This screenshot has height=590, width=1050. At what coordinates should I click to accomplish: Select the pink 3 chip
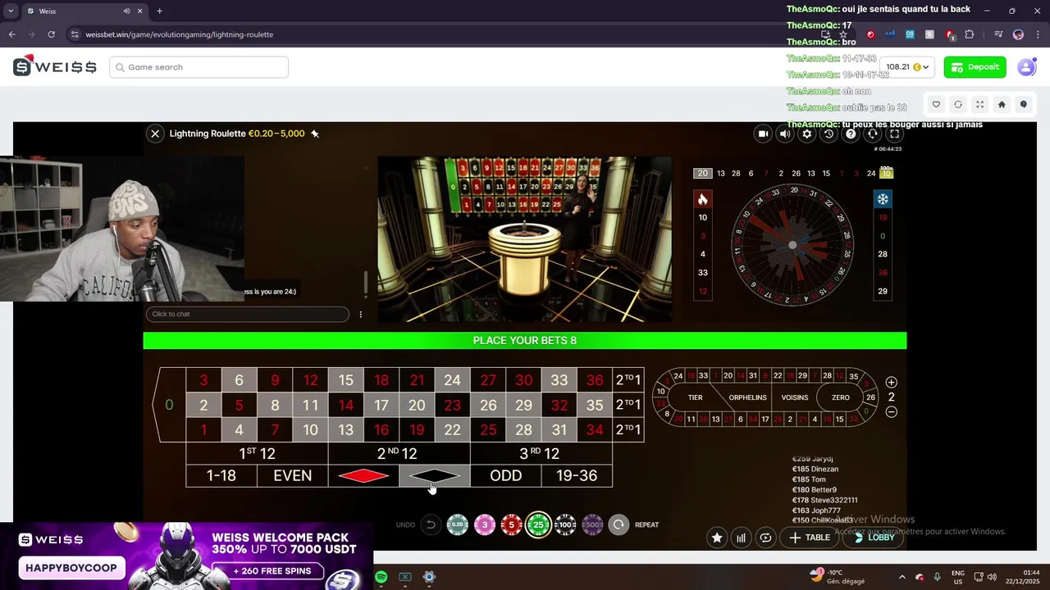485,525
